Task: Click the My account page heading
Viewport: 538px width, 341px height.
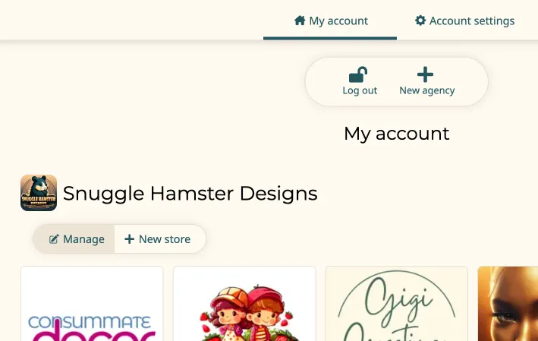Action: click(x=396, y=134)
